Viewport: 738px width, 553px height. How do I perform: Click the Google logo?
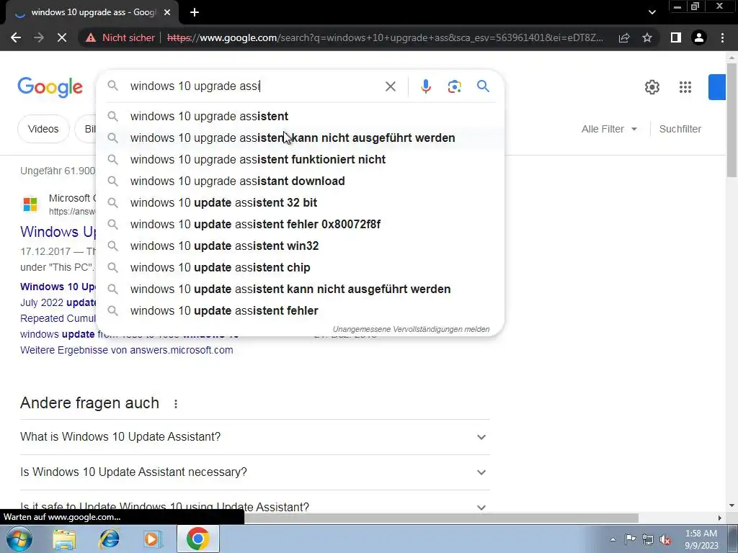[50, 87]
